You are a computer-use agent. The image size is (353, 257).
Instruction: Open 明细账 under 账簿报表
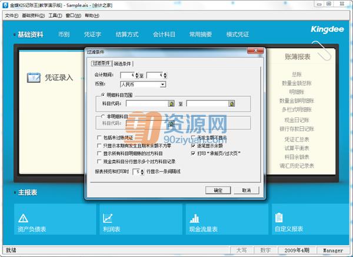(297, 92)
